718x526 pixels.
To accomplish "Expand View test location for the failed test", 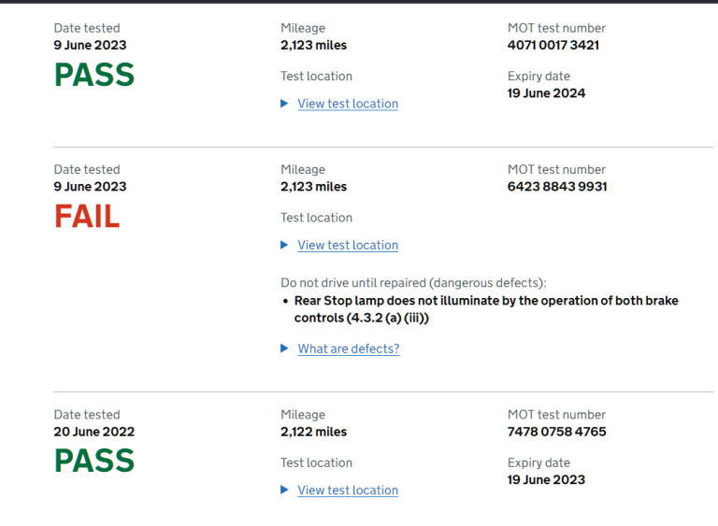I will click(348, 245).
